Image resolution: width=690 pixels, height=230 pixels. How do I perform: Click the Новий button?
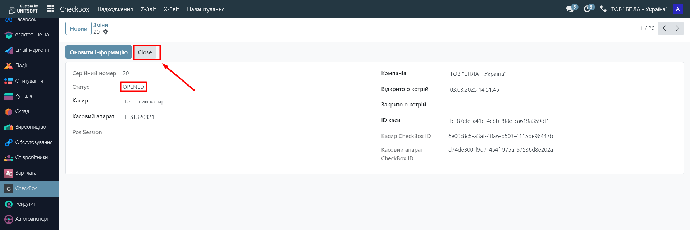point(78,28)
